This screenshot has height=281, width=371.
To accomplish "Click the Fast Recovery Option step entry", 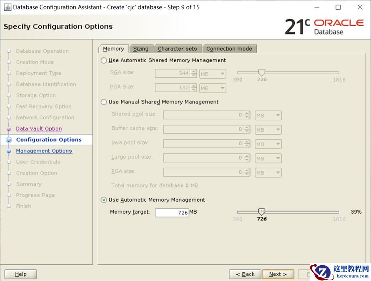I will pyautogui.click(x=44, y=106).
